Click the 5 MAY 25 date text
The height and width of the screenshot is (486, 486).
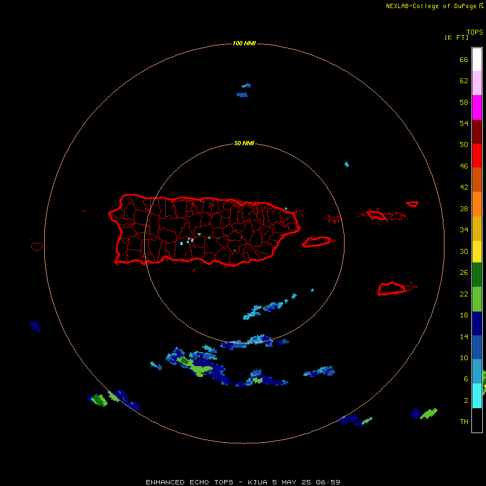[292, 482]
